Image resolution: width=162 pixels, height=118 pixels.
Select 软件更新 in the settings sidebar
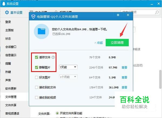pyautogui.click(x=11, y=88)
